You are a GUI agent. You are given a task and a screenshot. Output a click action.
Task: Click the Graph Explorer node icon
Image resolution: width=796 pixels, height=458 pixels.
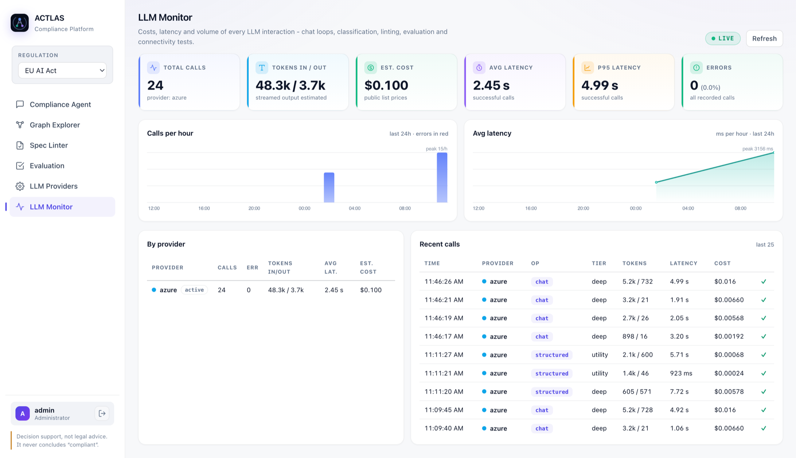click(20, 125)
